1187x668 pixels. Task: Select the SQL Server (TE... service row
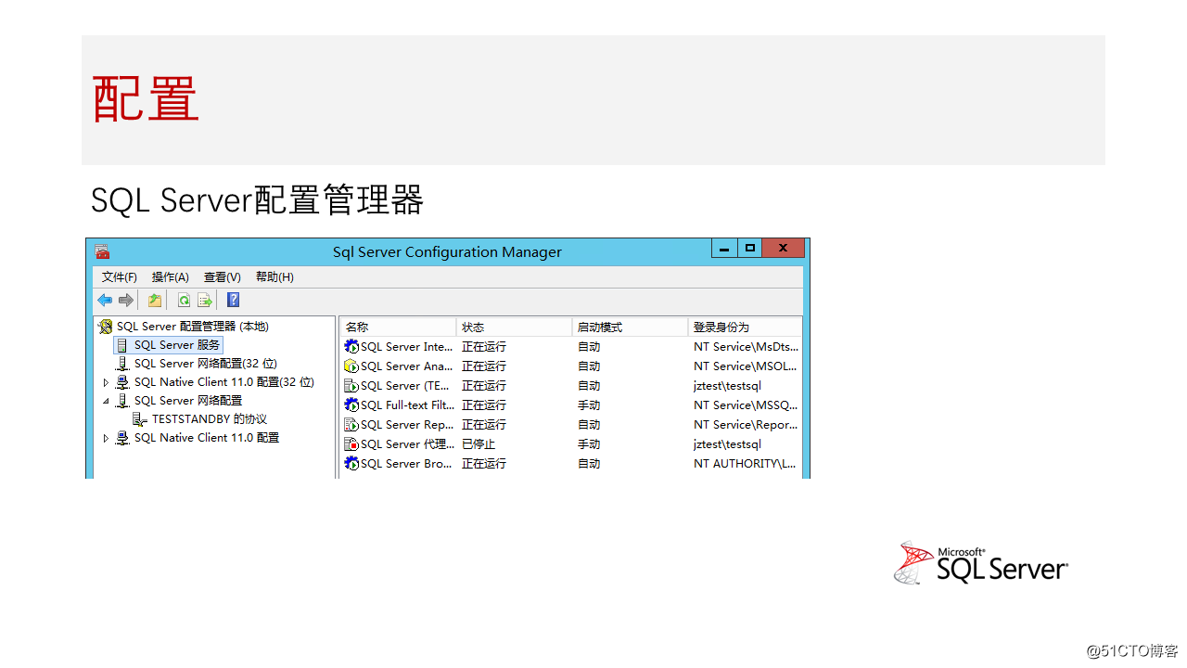point(571,386)
